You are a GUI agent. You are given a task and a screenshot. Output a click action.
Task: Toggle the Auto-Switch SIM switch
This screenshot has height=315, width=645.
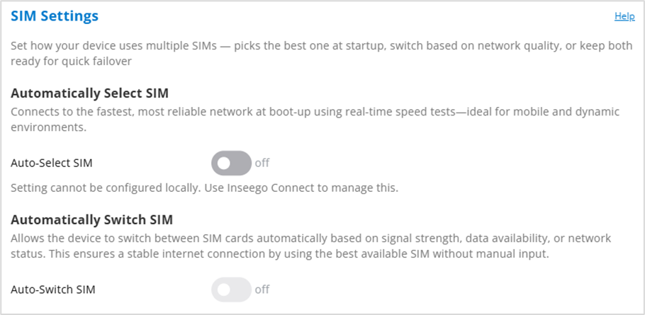coord(231,289)
